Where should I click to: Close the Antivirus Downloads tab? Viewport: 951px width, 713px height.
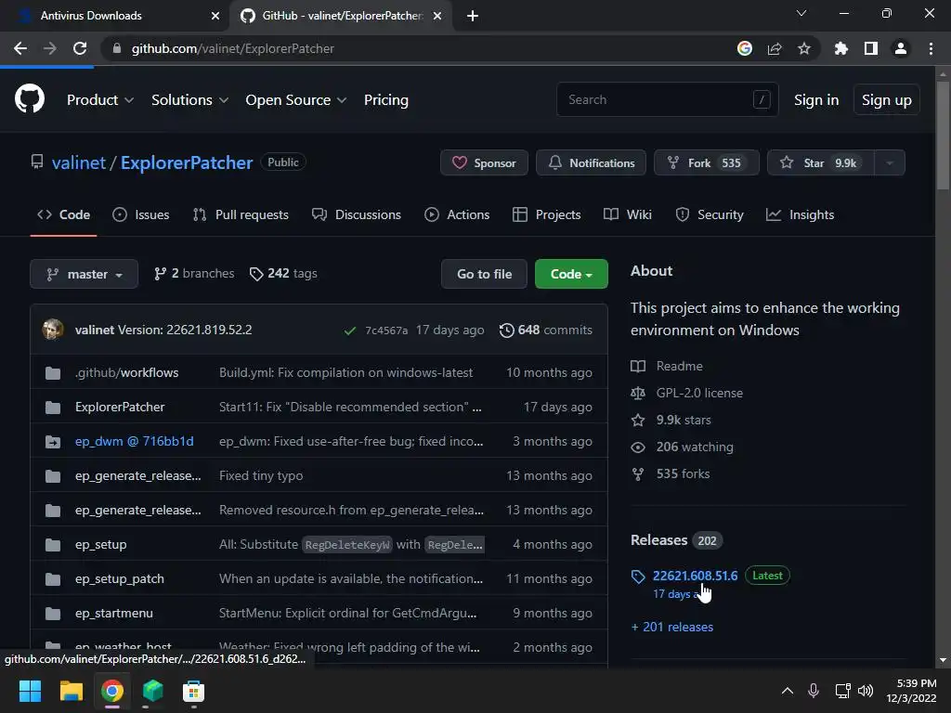point(215,16)
